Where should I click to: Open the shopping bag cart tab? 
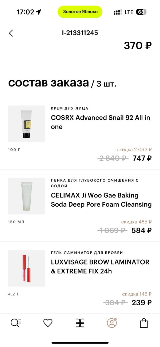[x=144, y=323]
